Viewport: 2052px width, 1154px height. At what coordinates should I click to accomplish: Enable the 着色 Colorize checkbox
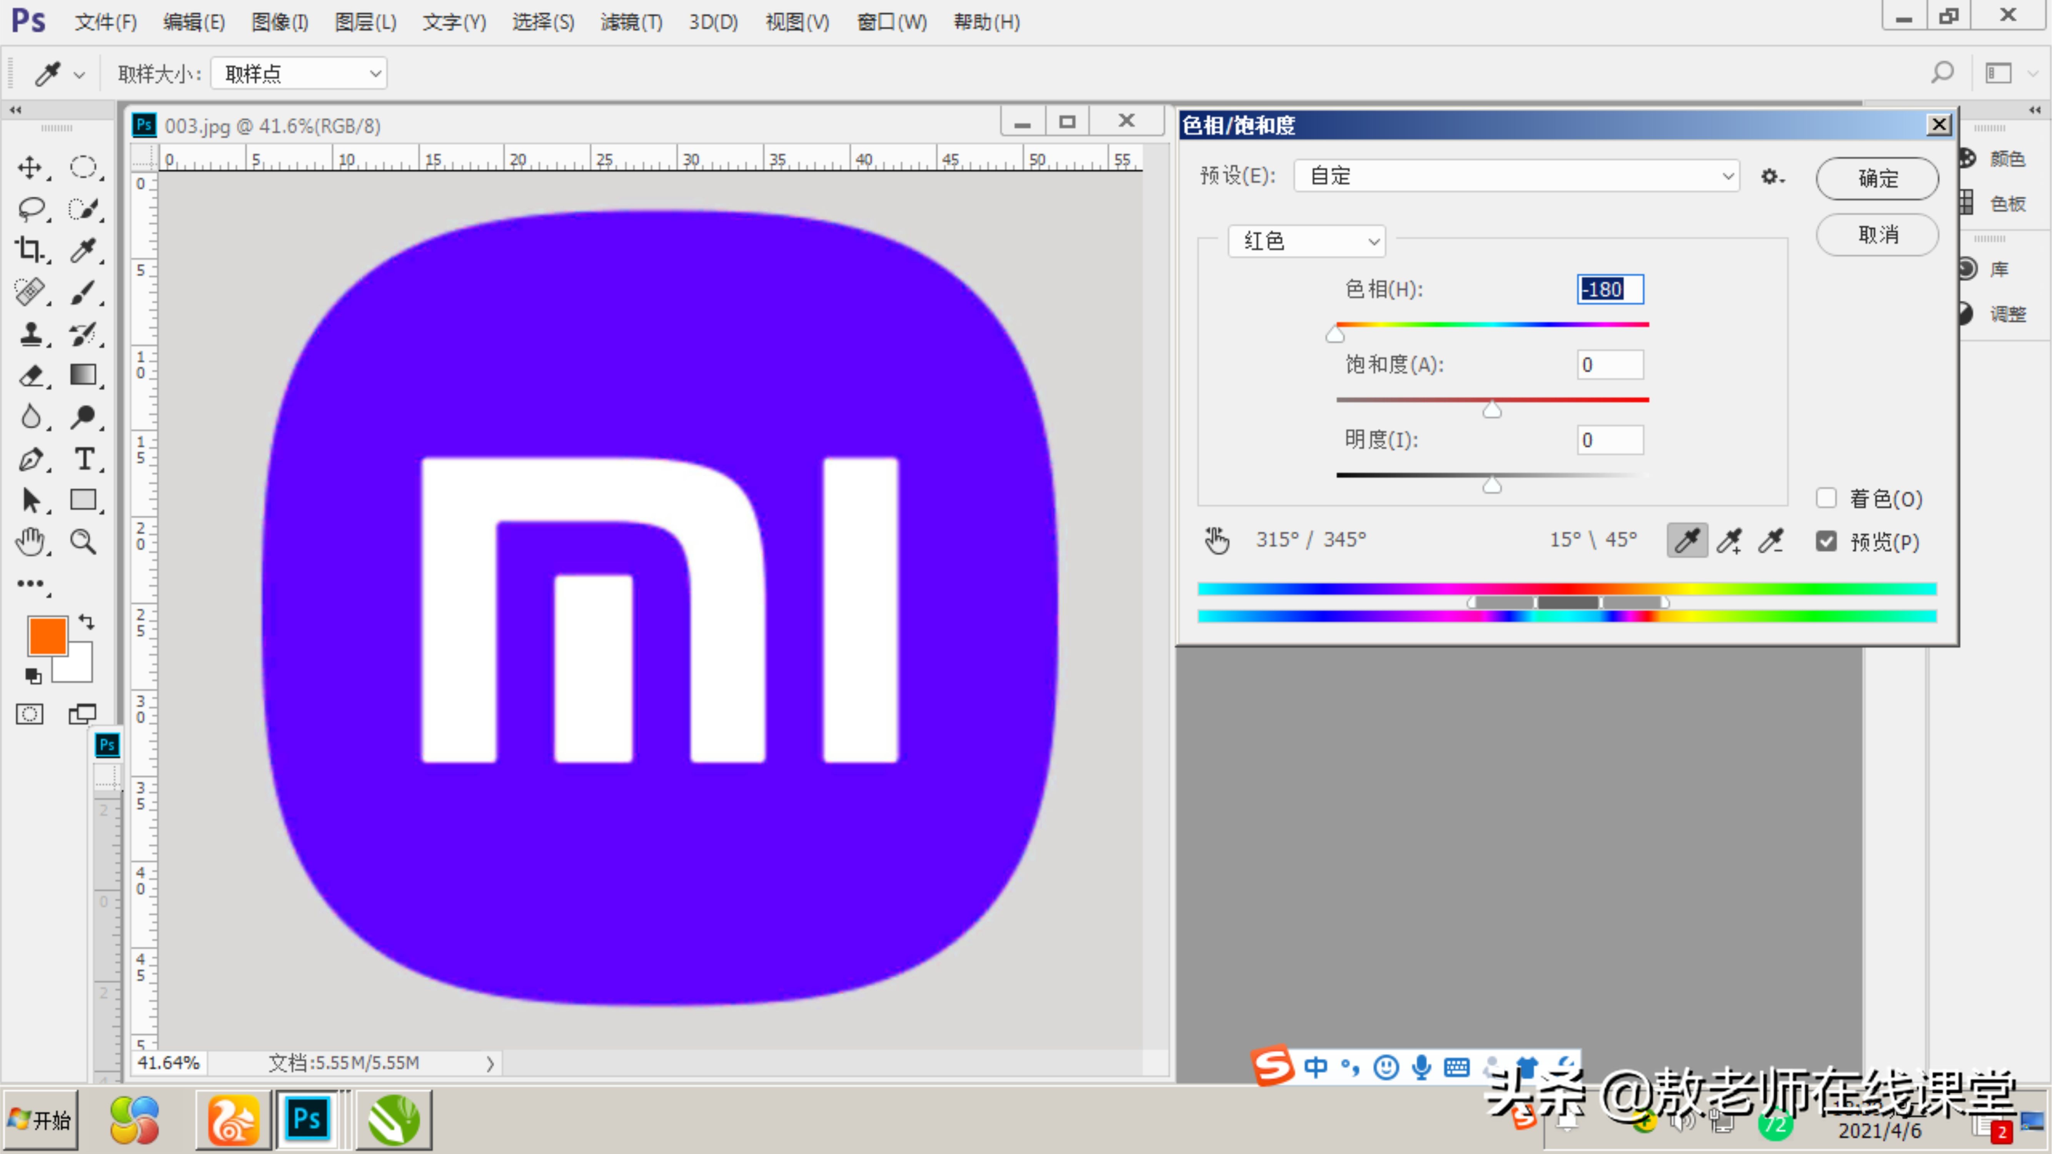(x=1826, y=499)
